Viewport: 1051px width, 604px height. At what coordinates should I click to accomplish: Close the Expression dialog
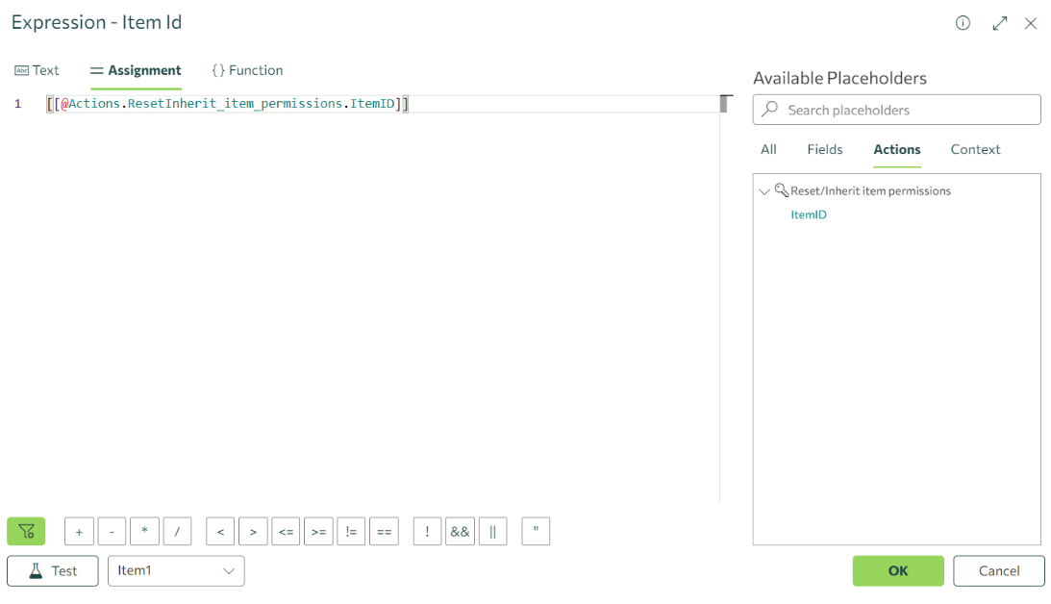point(1031,23)
